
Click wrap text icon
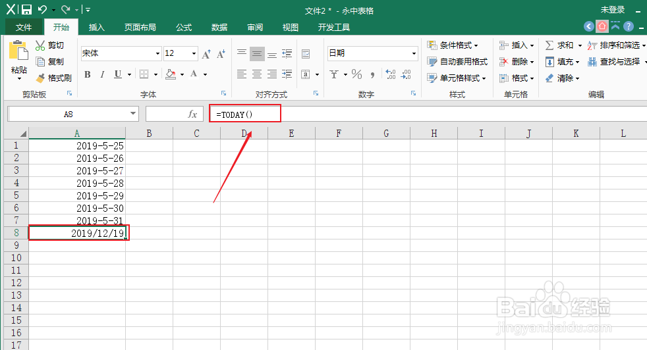point(306,53)
